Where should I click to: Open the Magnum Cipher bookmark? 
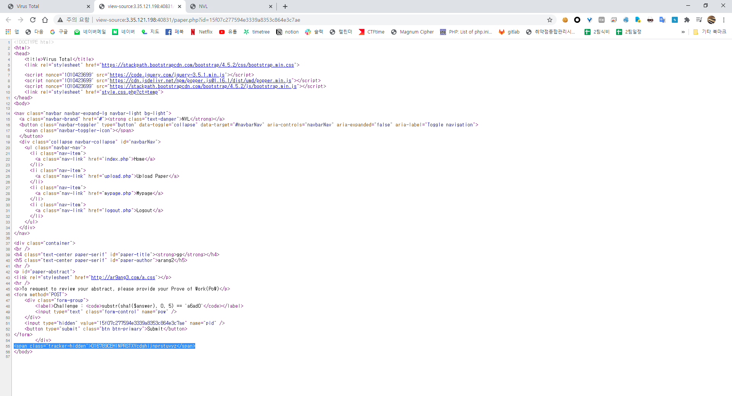(x=413, y=32)
